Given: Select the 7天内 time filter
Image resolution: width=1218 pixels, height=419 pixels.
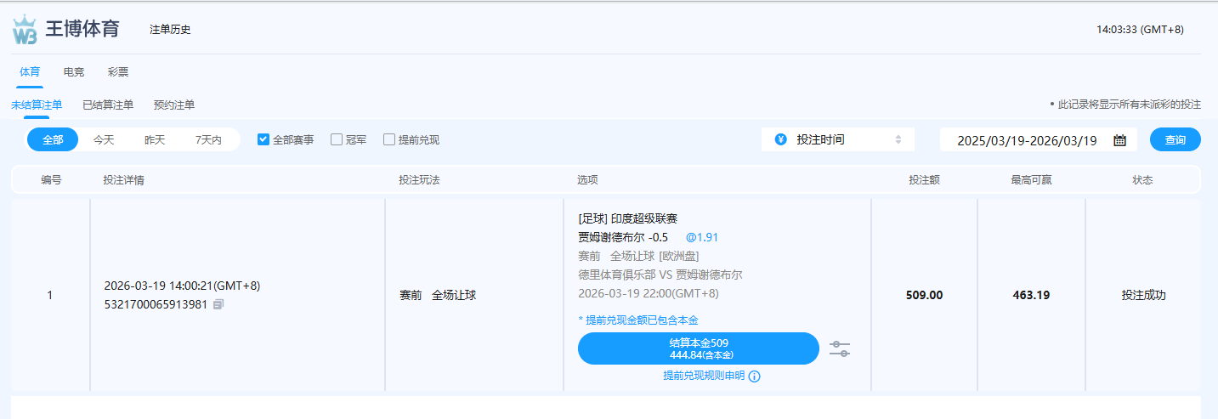Looking at the screenshot, I should point(208,140).
